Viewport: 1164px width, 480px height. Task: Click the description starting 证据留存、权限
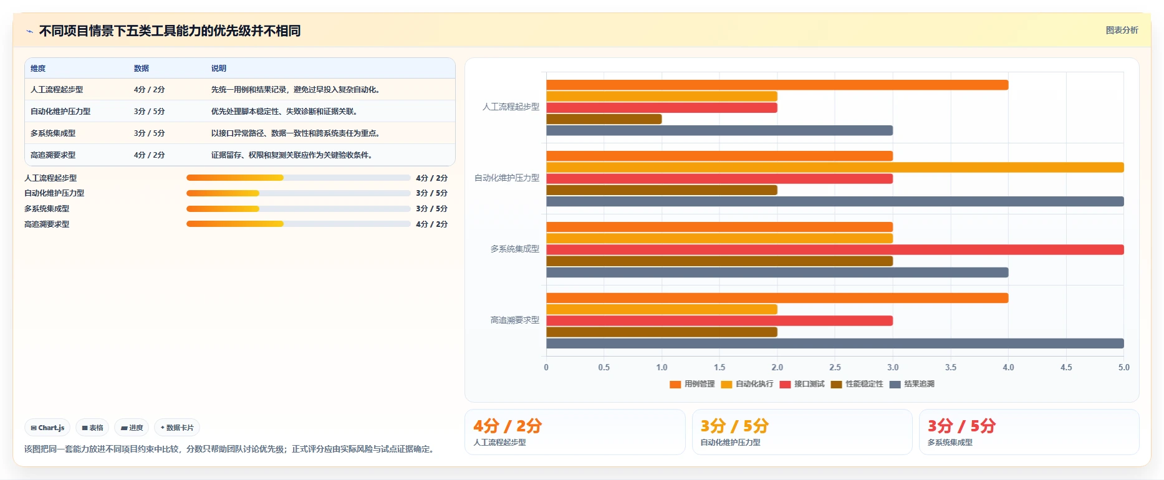pos(292,155)
